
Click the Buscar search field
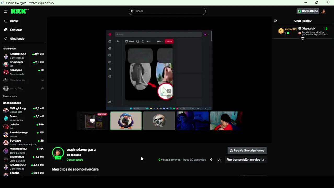pos(167,11)
